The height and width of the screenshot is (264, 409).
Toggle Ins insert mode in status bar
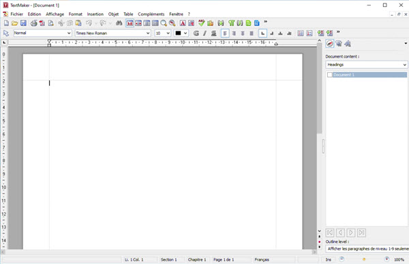[329, 259]
